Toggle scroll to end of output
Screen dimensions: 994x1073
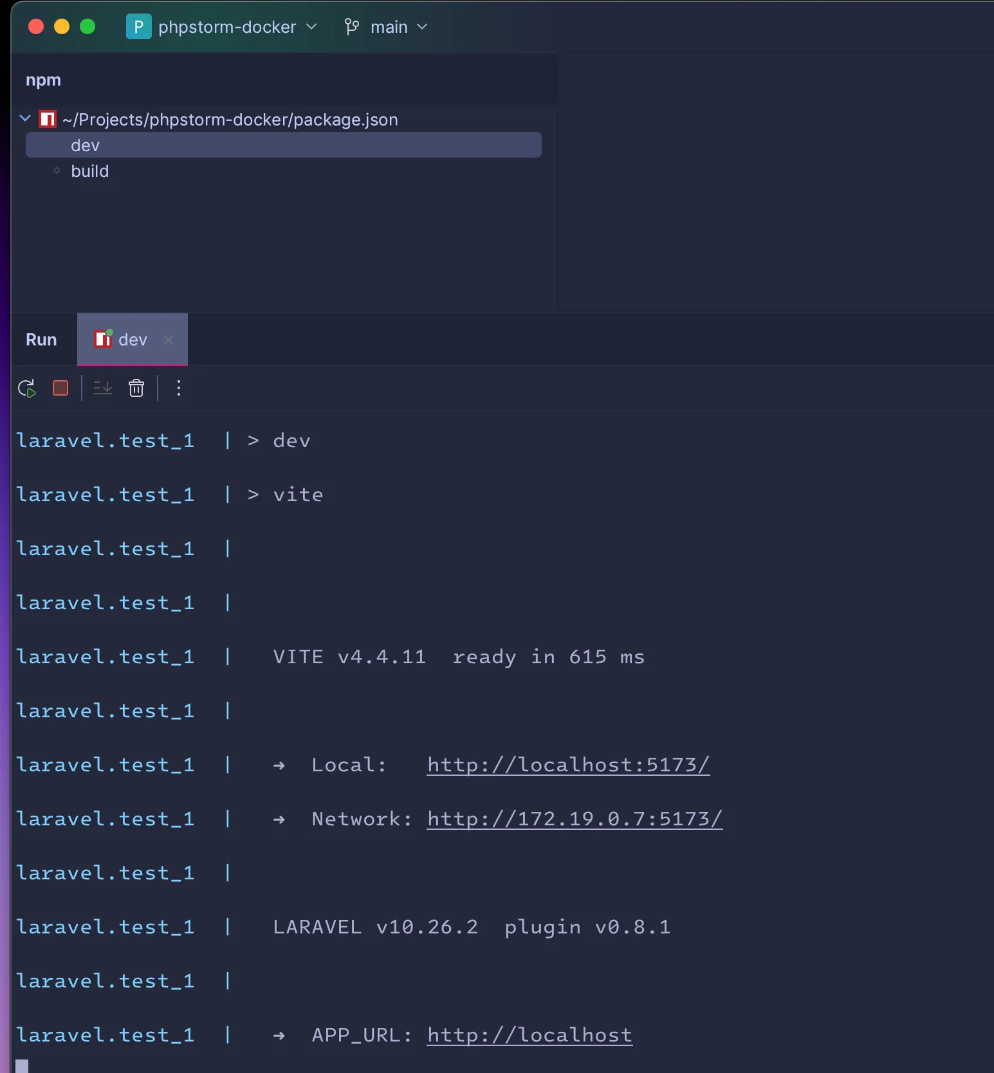tap(103, 388)
